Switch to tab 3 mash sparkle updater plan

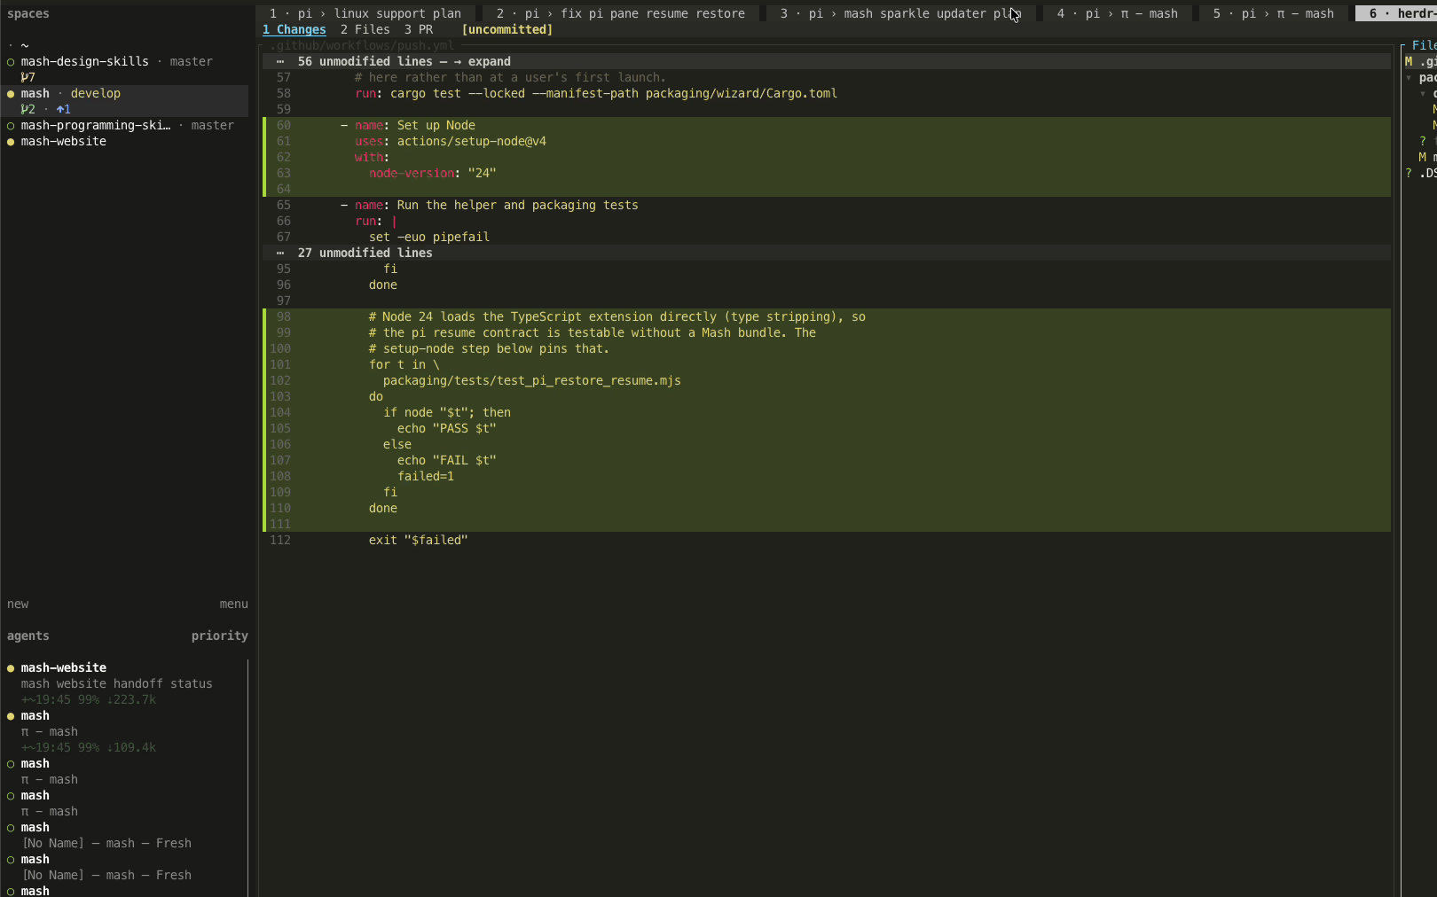pyautogui.click(x=900, y=13)
